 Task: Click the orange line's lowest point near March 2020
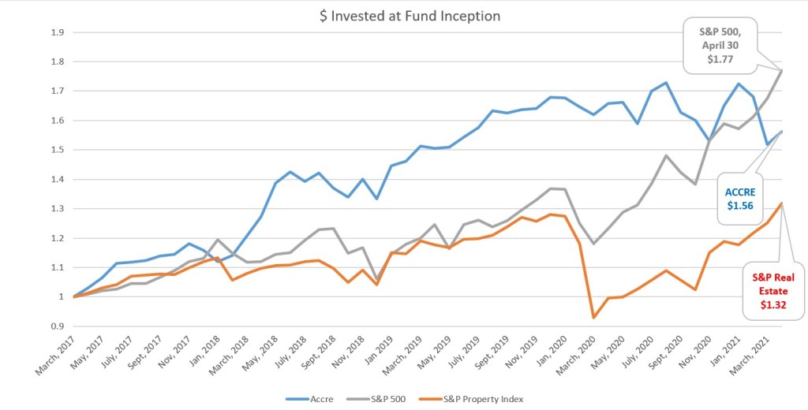593,317
